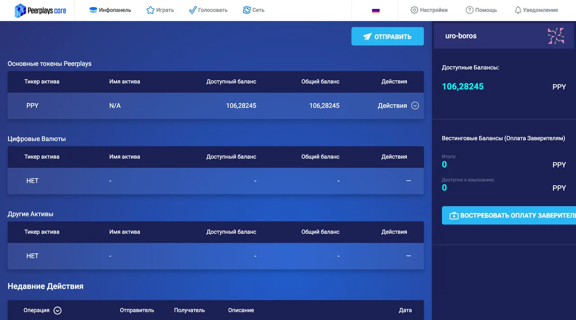Click the Дата column header
This screenshot has width=576, height=320.
(405, 310)
